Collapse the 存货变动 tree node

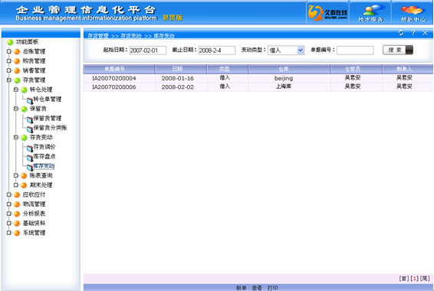point(16,137)
